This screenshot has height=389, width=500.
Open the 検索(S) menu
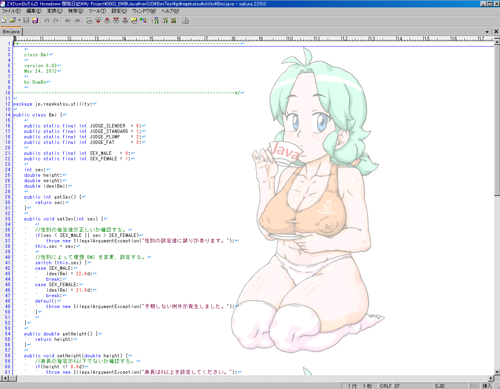pyautogui.click(x=76, y=11)
